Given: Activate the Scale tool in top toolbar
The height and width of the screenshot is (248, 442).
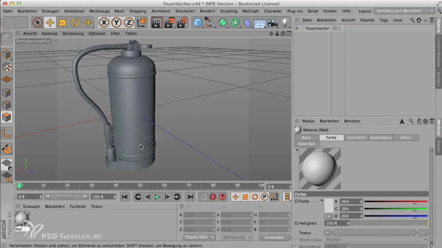Looking at the screenshot, I should tap(63, 23).
